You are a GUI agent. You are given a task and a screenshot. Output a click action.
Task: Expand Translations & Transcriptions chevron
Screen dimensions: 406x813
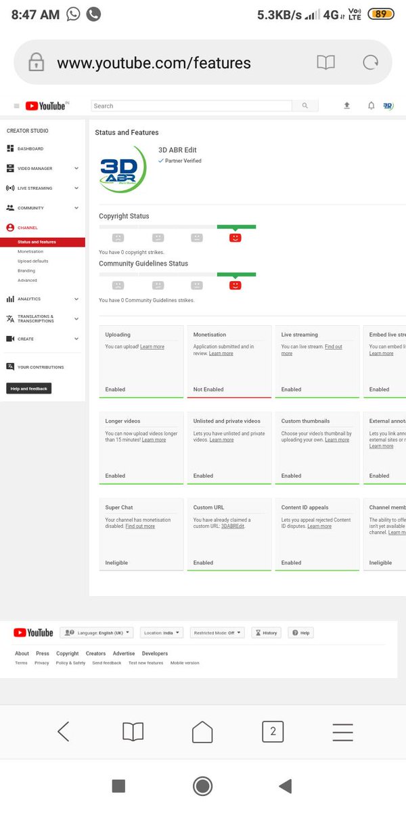point(76,318)
